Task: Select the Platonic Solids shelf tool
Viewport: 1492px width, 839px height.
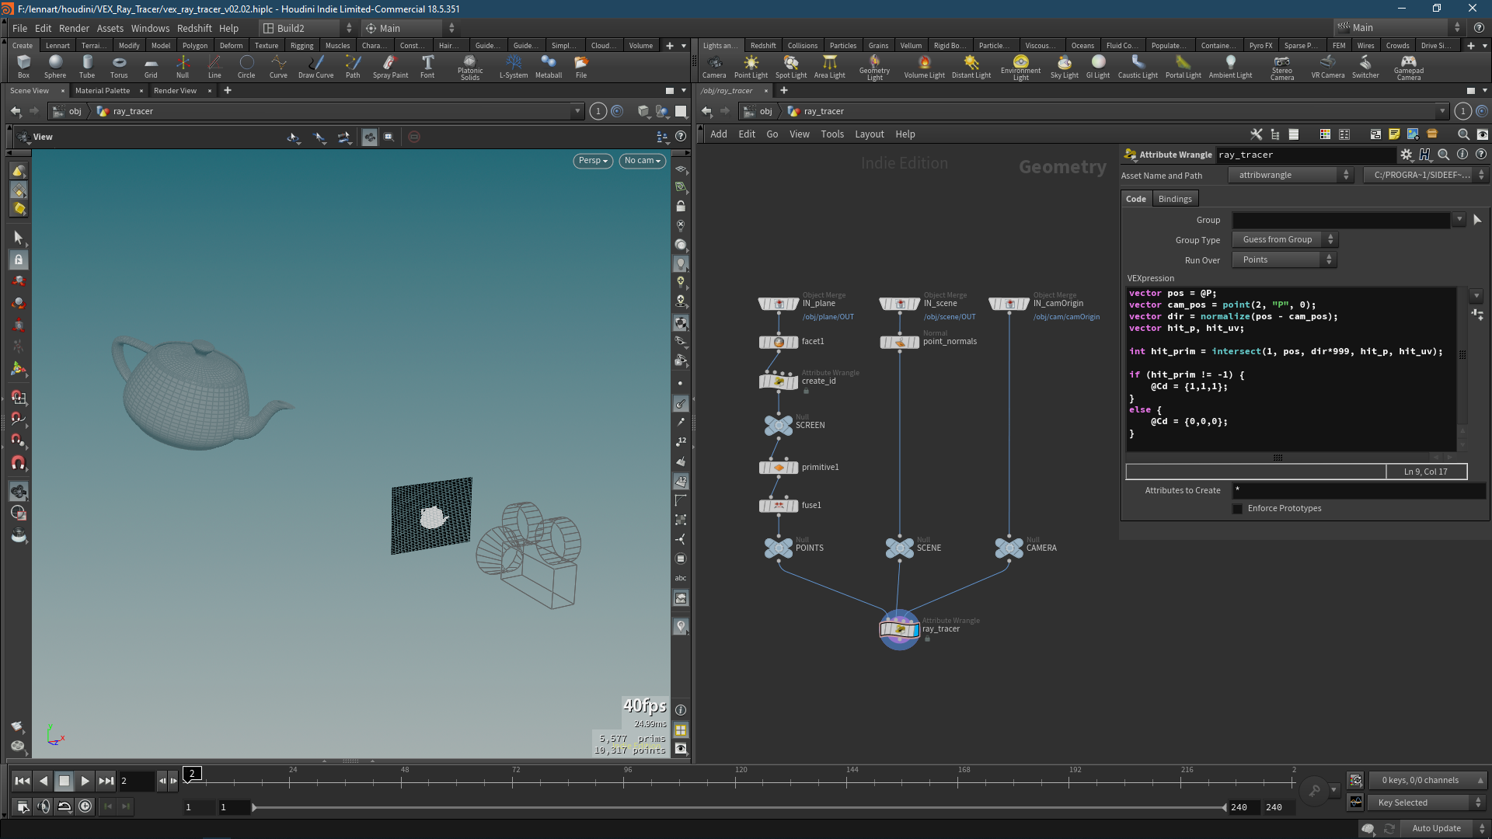Action: 470,67
